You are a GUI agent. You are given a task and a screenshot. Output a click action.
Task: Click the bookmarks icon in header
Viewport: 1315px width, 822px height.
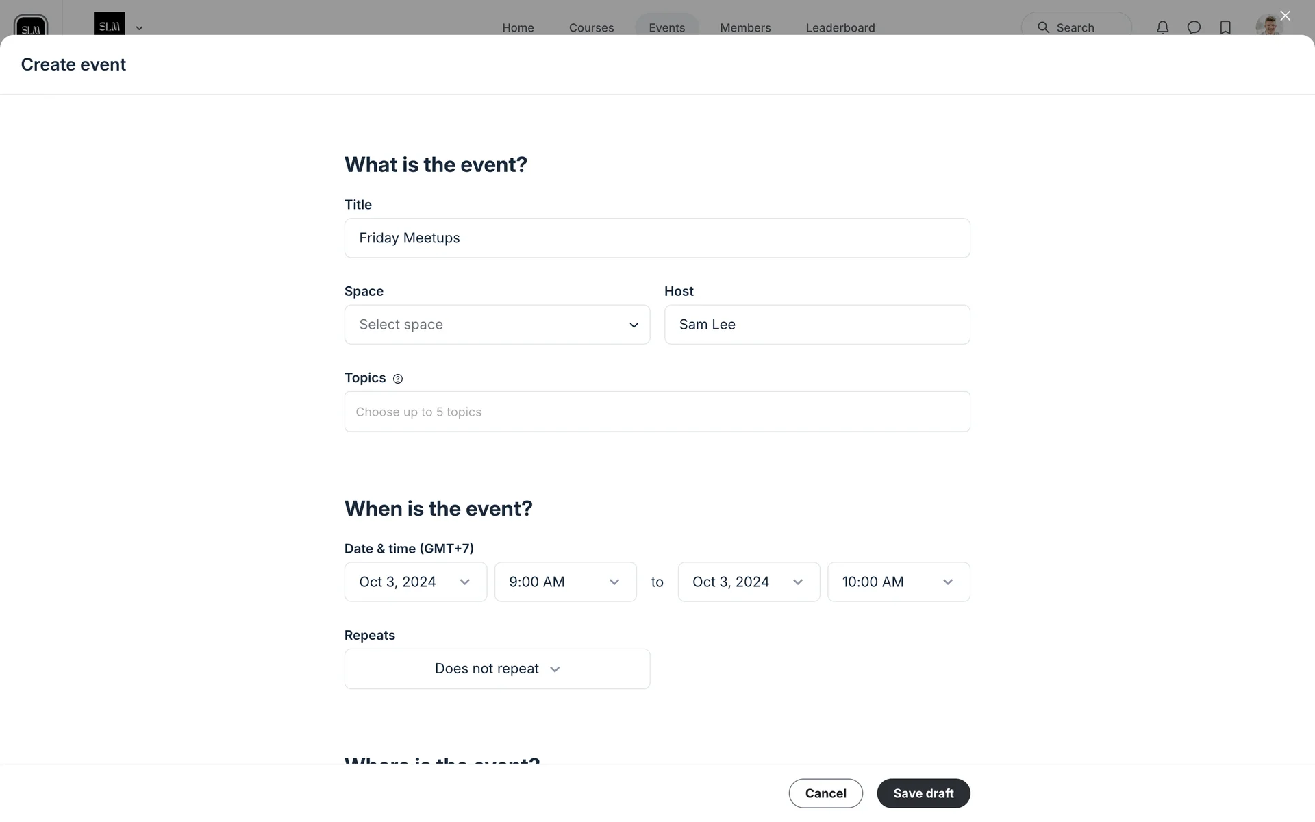(1225, 27)
